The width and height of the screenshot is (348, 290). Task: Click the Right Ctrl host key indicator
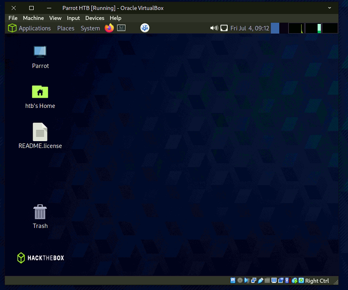coord(317,281)
